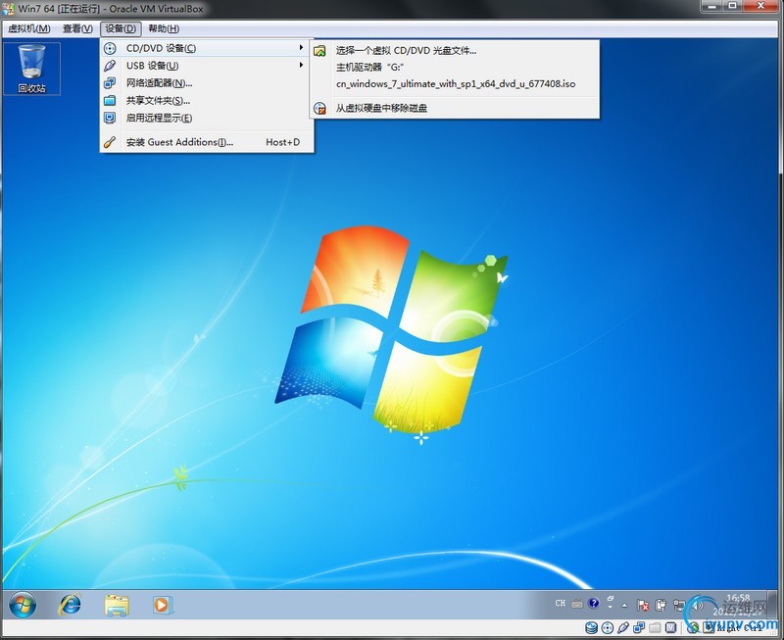Click the power plug tray icon
The height and width of the screenshot is (640, 784).
pyautogui.click(x=661, y=605)
